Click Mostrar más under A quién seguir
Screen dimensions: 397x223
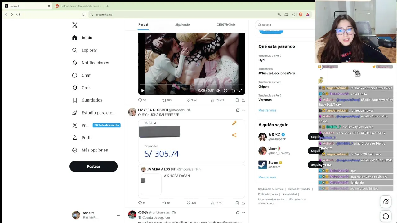tap(267, 177)
